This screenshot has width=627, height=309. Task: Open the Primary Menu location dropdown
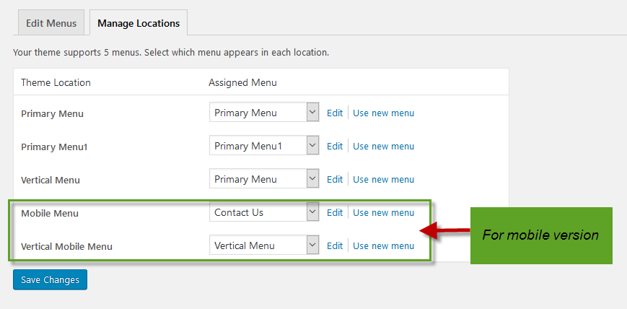264,113
